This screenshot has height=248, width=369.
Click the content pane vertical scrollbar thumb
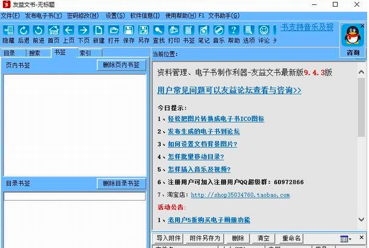[361, 107]
